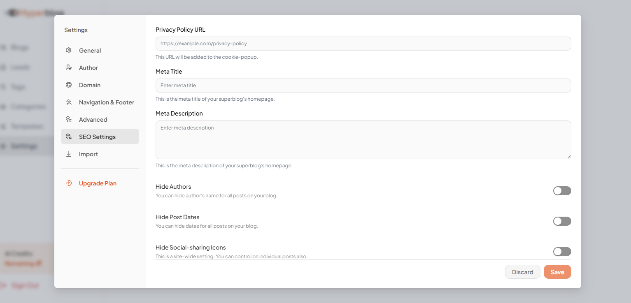Screen dimensions: 631x303
Task: Turn on Hide Post Dates
Action: point(562,221)
